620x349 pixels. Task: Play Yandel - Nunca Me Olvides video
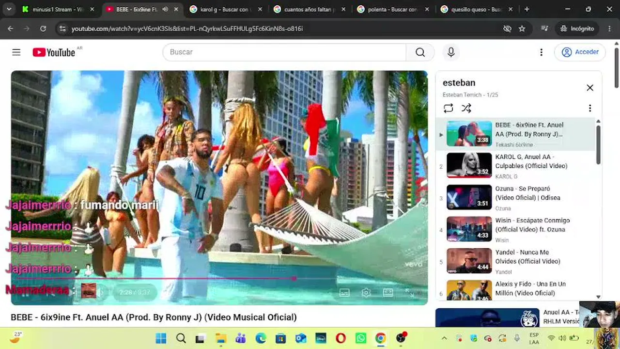coord(516,261)
